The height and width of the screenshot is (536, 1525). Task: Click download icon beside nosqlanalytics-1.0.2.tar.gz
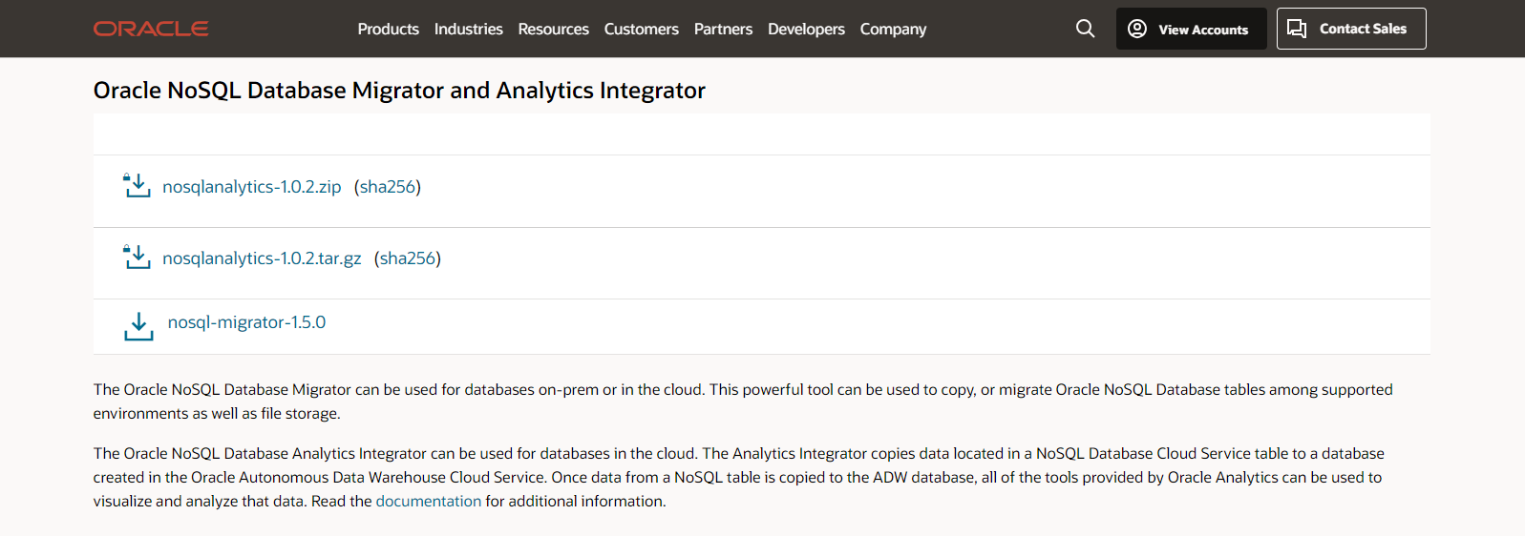(x=138, y=258)
